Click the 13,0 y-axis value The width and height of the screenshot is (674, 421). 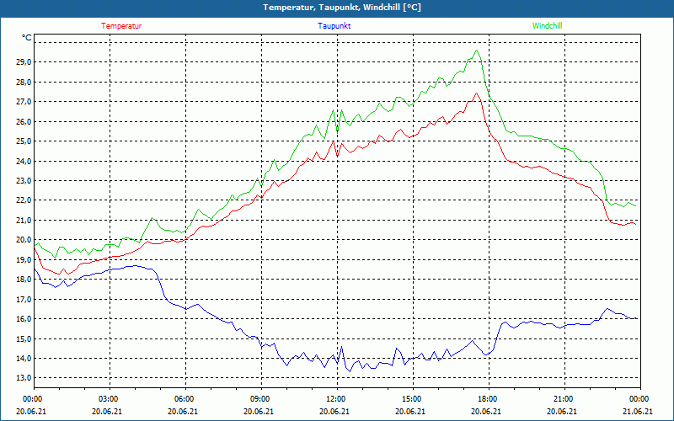tap(24, 378)
